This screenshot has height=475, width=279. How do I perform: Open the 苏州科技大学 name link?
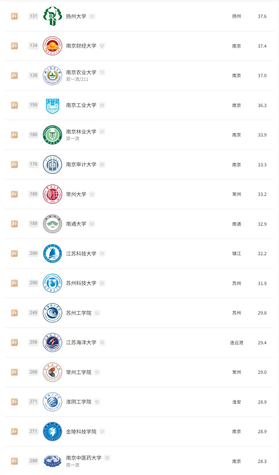(81, 283)
